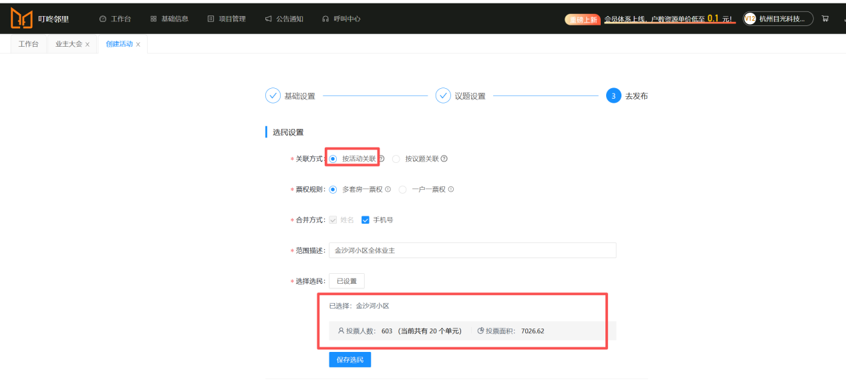The image size is (846, 392).
Task: Select 按议题关联 radio option
Action: 396,159
